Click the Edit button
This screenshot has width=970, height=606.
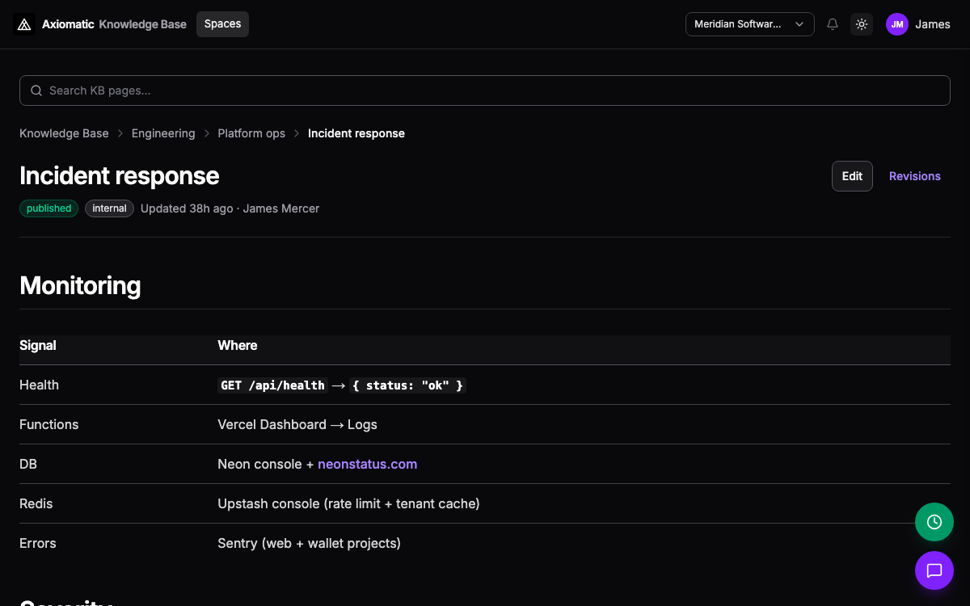click(x=852, y=176)
